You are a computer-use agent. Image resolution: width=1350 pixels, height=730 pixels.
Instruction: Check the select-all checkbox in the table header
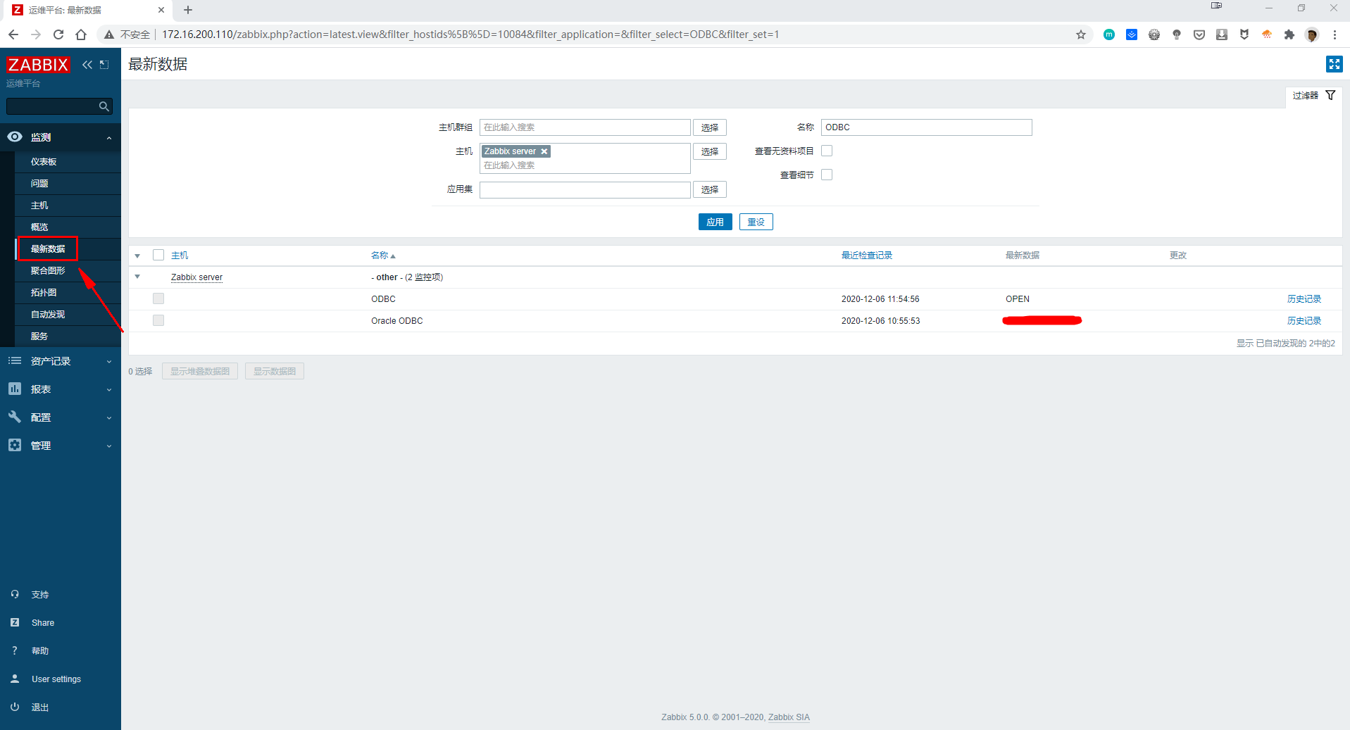pyautogui.click(x=158, y=254)
